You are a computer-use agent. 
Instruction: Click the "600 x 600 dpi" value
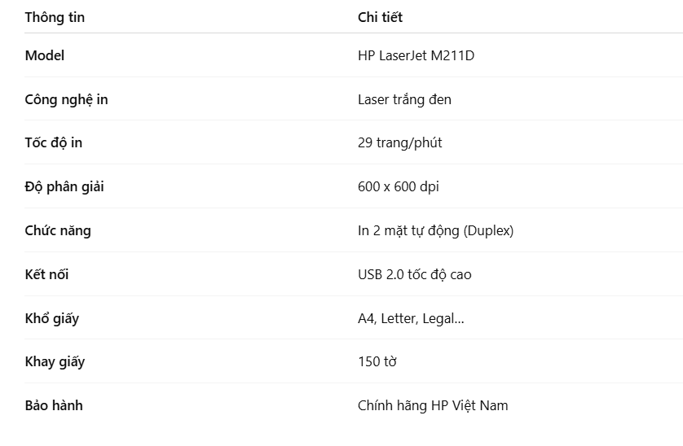[398, 186]
